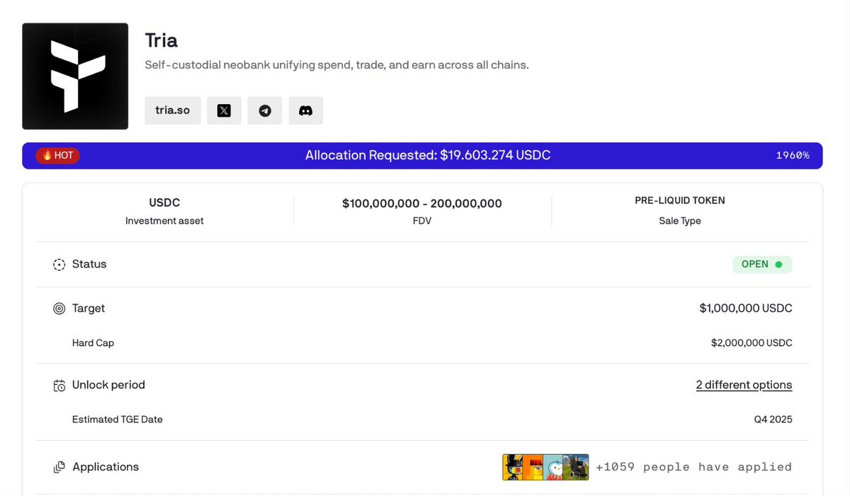The width and height of the screenshot is (850, 496).
Task: Click the dashed circle Status icon
Action: tap(59, 265)
